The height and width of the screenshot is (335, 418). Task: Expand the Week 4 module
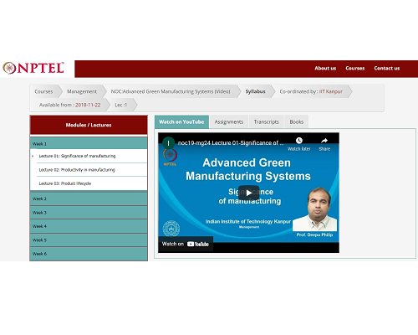[89, 226]
